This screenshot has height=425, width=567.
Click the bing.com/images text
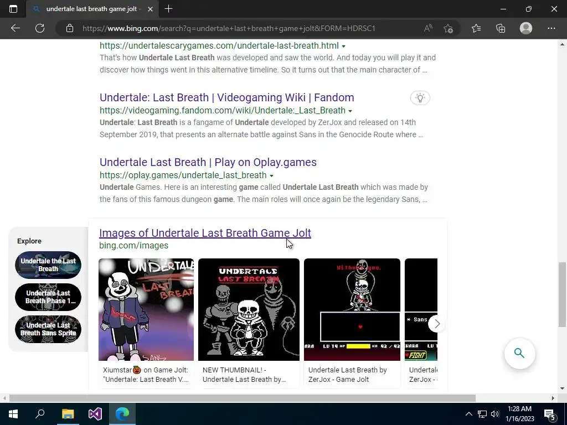134,245
